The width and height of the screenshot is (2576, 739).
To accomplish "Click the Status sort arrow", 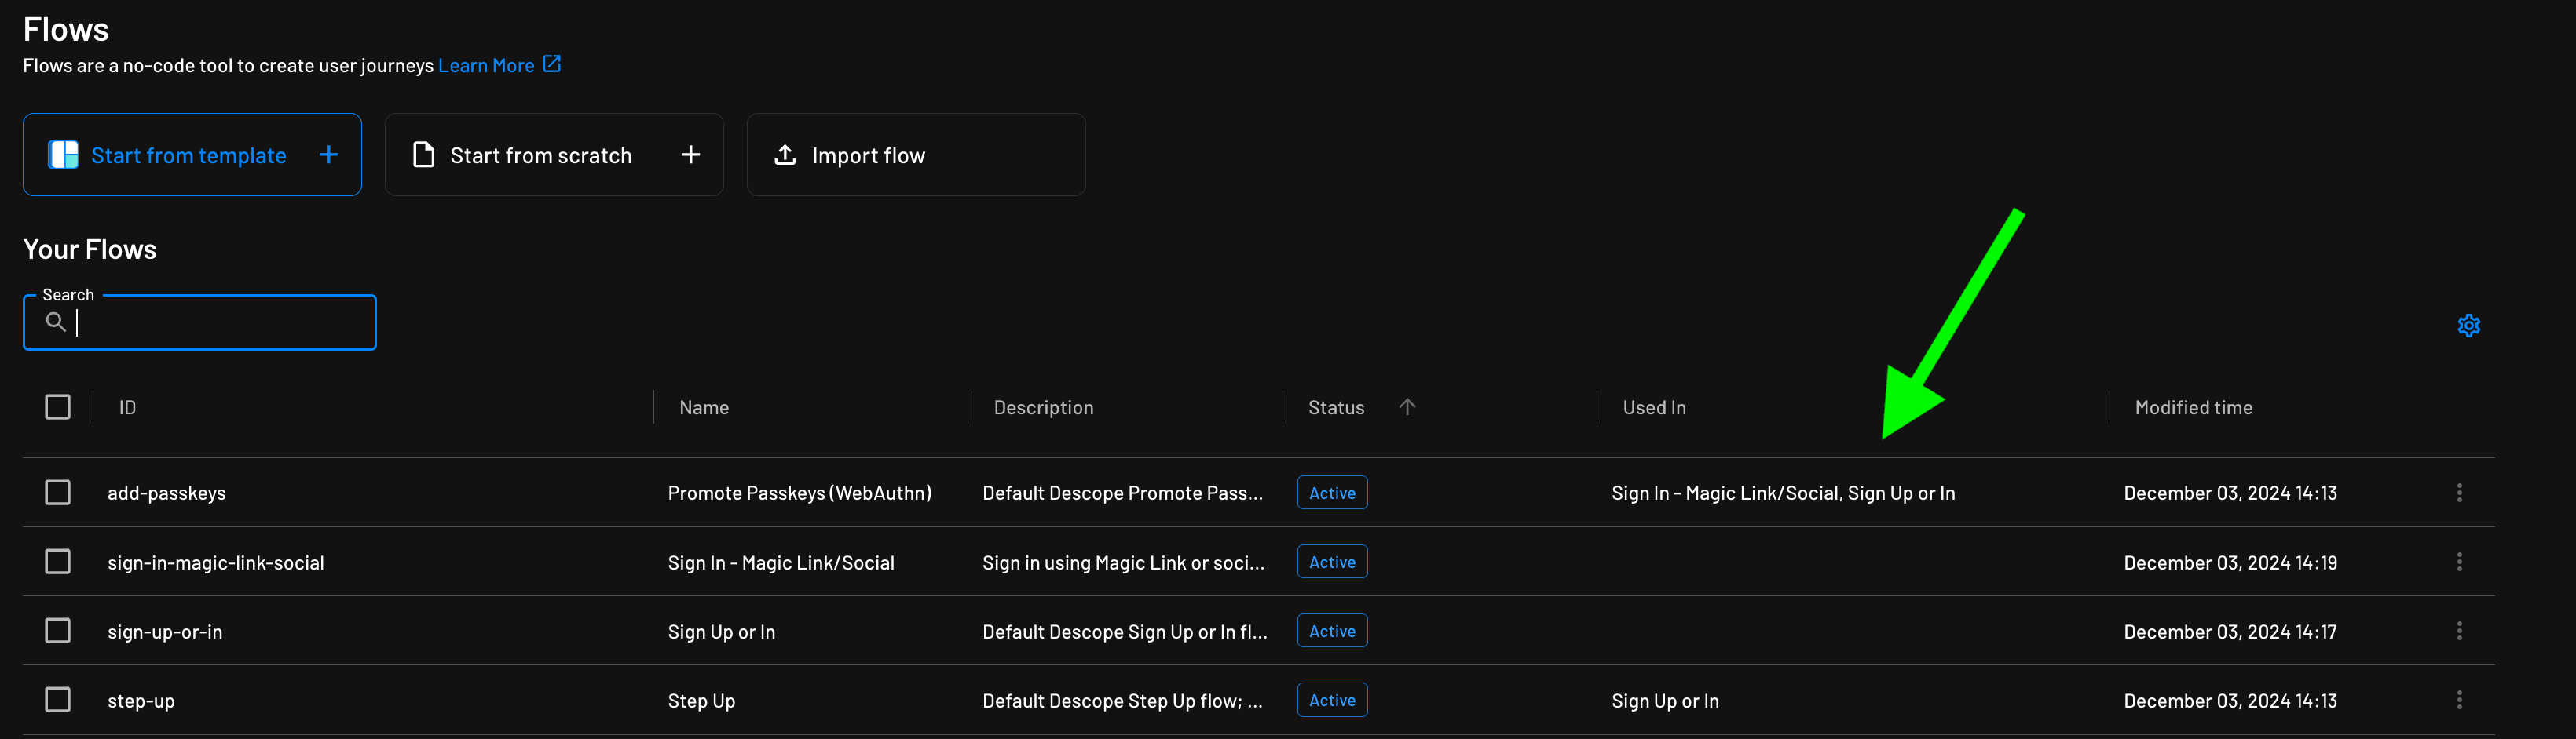I will point(1408,406).
